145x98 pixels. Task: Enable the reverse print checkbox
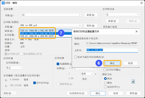[105, 87]
